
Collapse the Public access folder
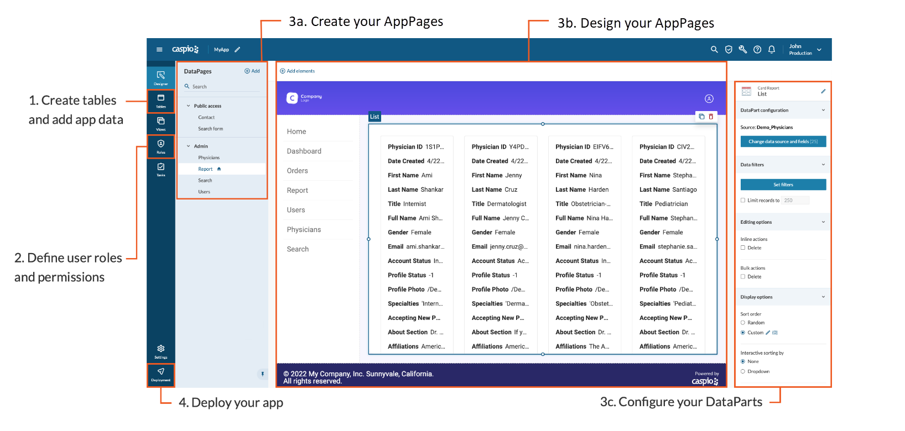pyautogui.click(x=188, y=106)
